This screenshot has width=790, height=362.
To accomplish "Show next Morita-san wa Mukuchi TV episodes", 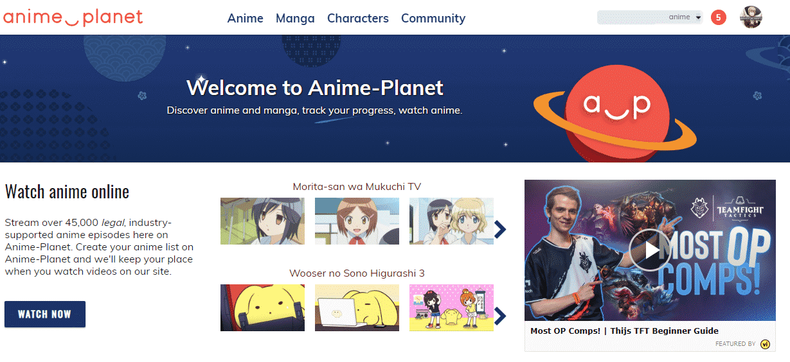I will [x=501, y=229].
